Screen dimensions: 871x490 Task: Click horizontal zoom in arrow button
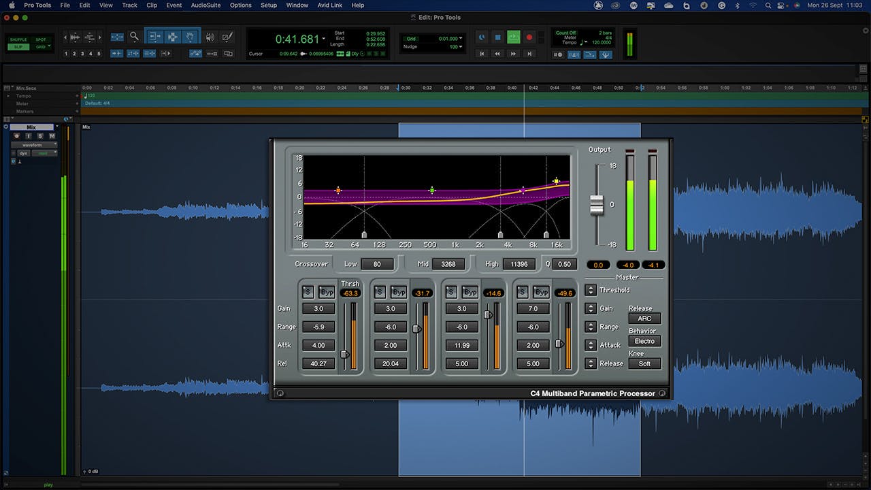(x=100, y=37)
